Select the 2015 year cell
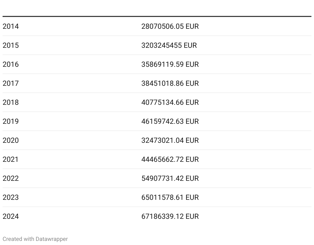The height and width of the screenshot is (245, 314). point(11,45)
